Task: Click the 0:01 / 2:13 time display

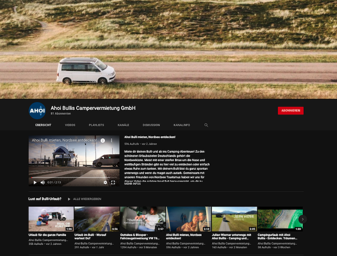Action: click(x=54, y=183)
